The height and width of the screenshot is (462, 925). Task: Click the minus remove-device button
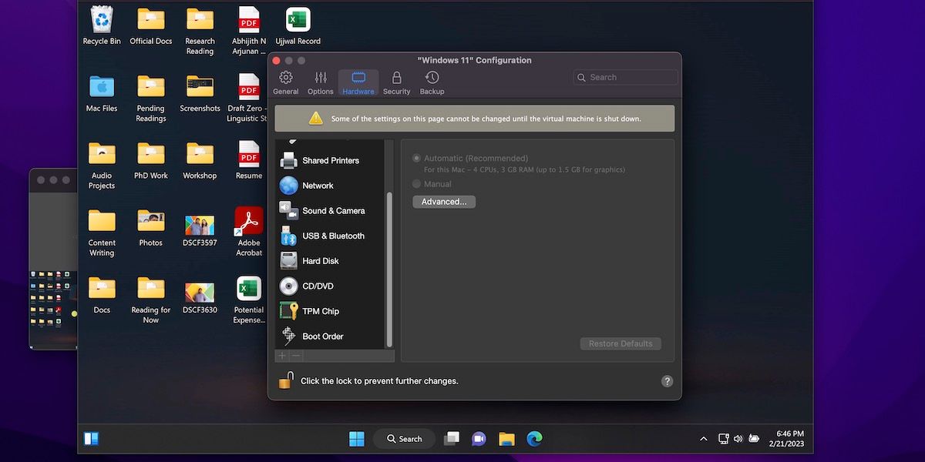(296, 356)
